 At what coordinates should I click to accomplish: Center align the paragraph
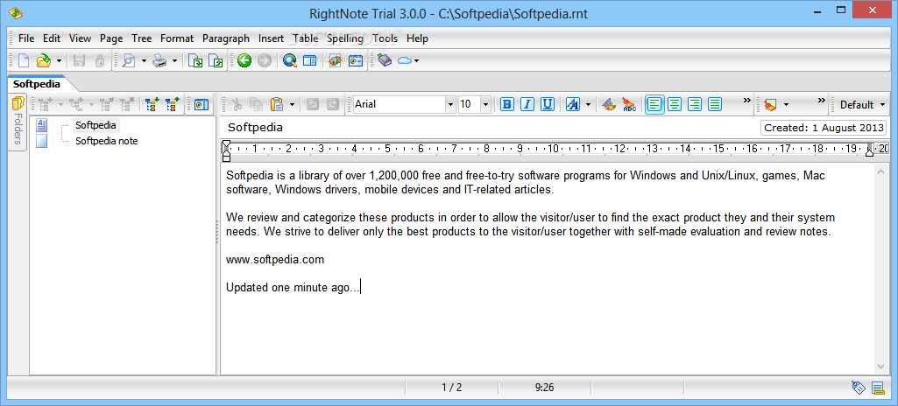(x=675, y=104)
